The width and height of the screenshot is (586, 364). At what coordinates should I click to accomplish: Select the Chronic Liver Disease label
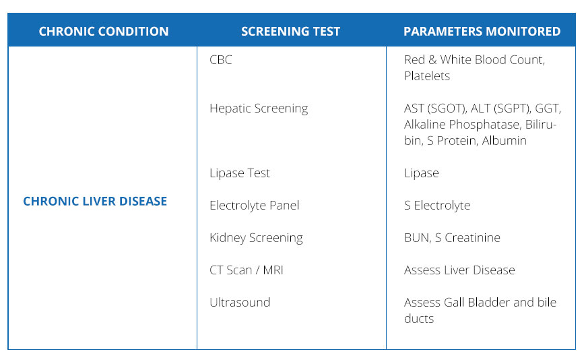point(95,201)
